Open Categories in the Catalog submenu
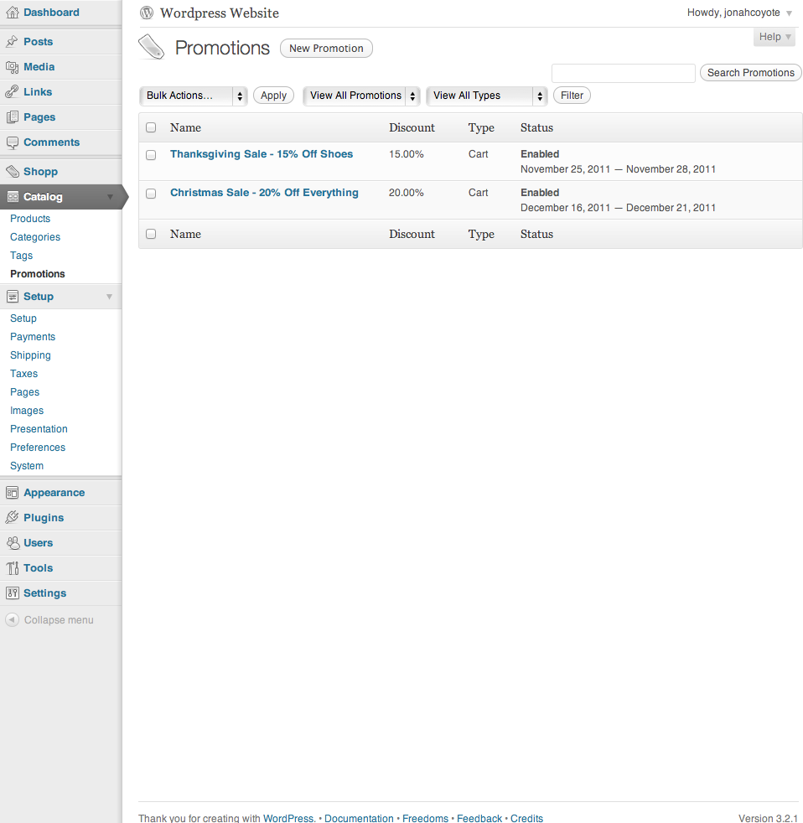 (35, 236)
